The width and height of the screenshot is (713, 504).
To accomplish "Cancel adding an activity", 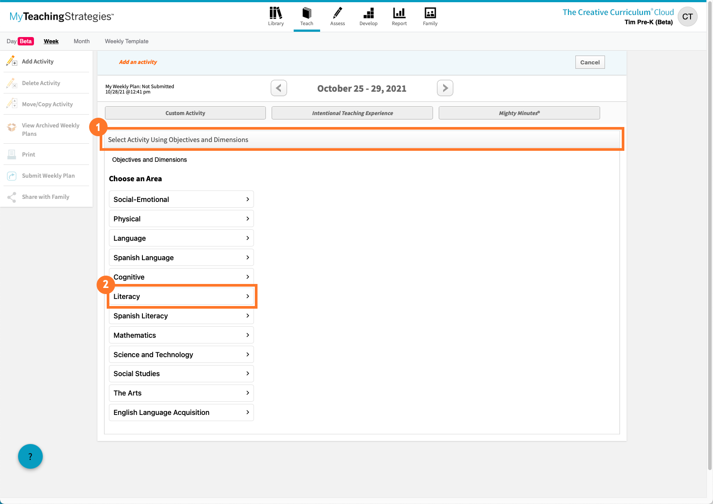I will pyautogui.click(x=590, y=63).
